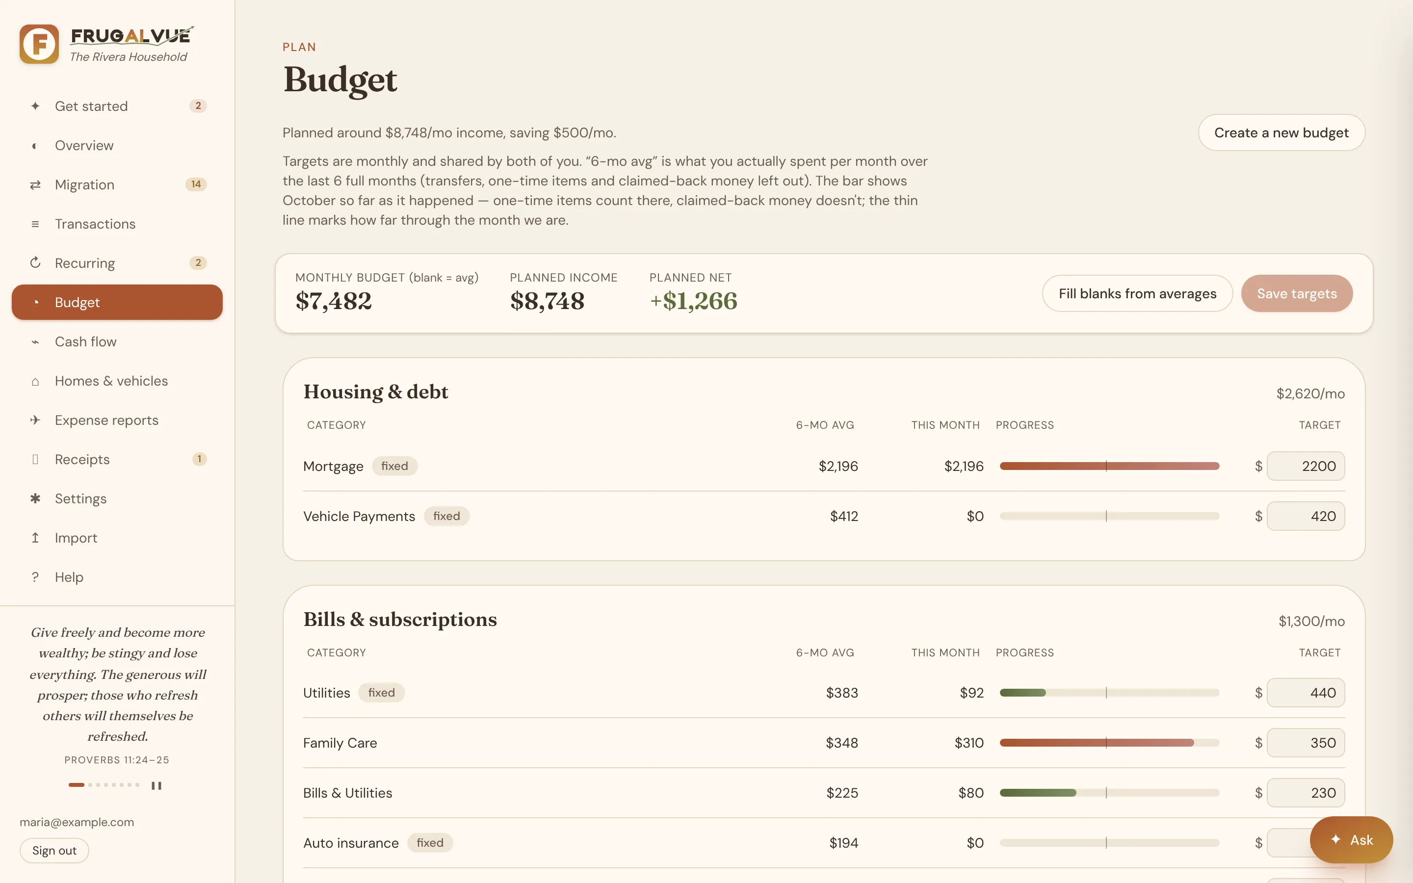Save targets with the Save targets button

click(1296, 293)
